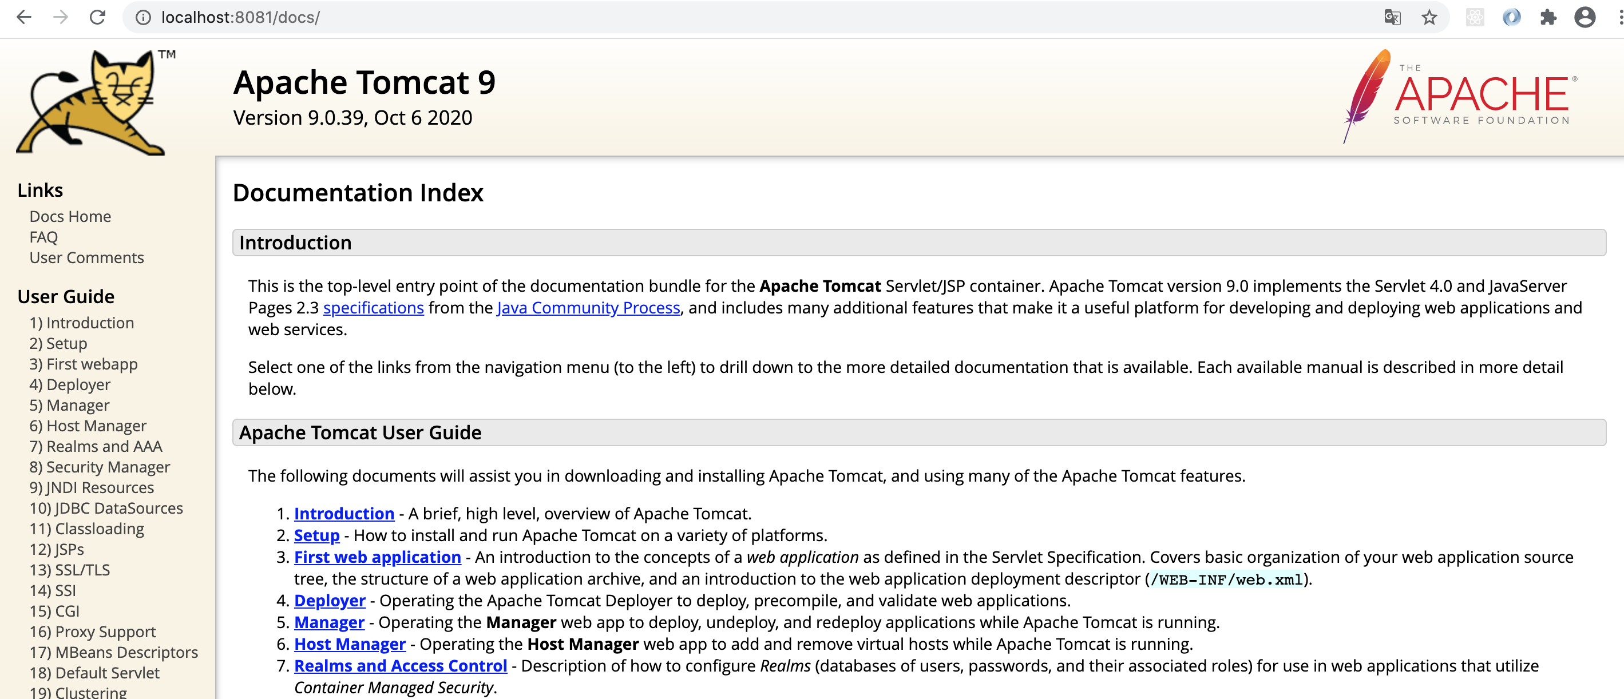The image size is (1624, 699).
Task: Open FAQ in sidebar links
Action: tap(43, 237)
